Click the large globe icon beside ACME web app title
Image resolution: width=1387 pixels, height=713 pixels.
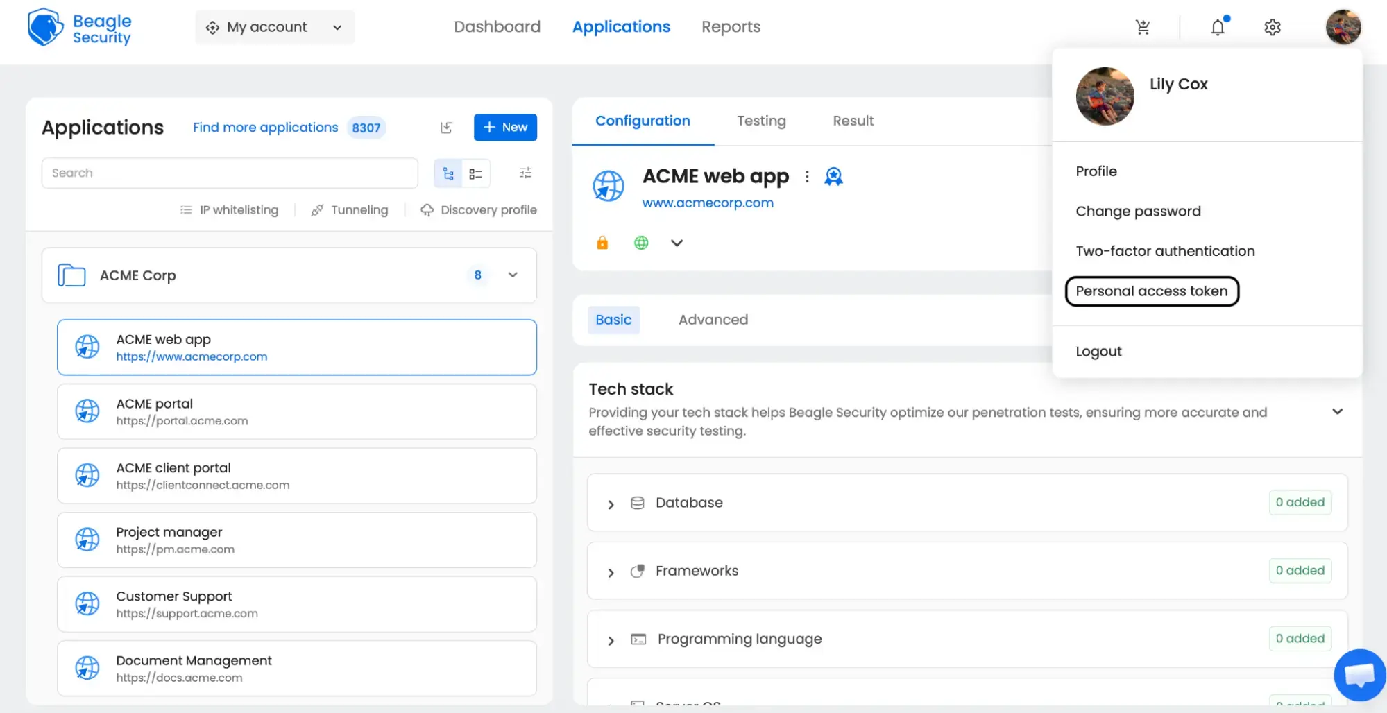click(609, 187)
